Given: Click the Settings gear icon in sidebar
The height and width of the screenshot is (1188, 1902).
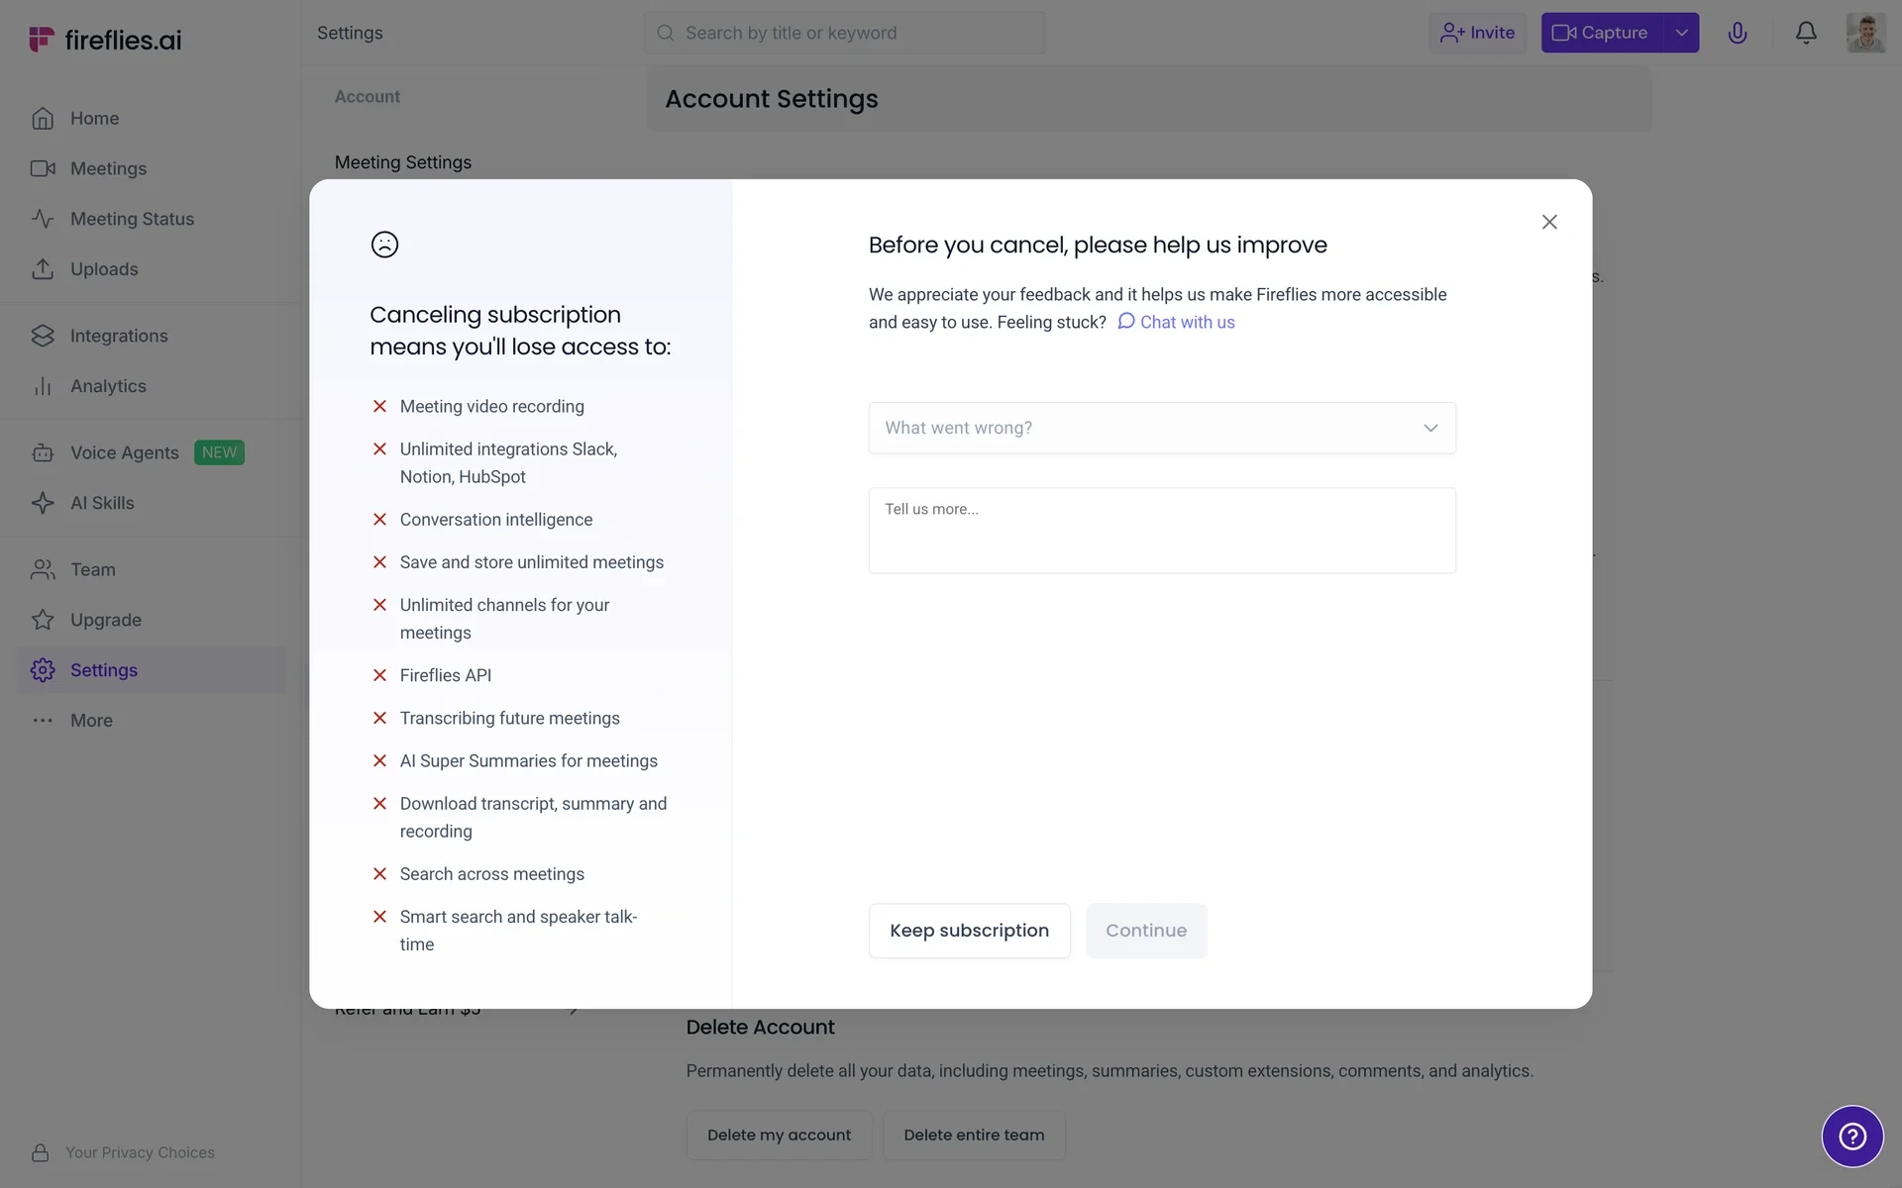Looking at the screenshot, I should 43,670.
